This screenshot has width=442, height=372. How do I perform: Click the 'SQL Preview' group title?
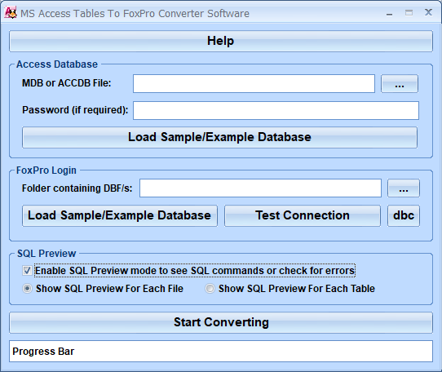click(x=46, y=254)
